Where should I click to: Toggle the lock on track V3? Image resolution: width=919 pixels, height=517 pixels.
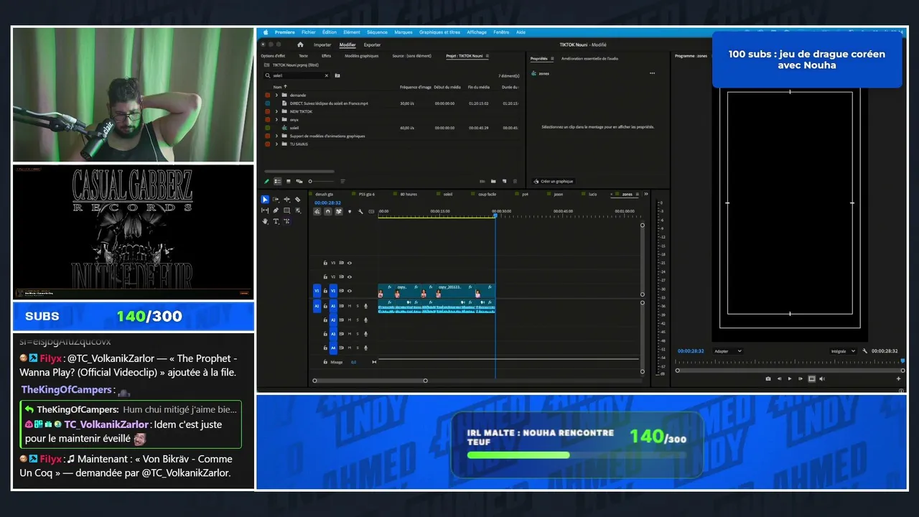pyautogui.click(x=325, y=263)
